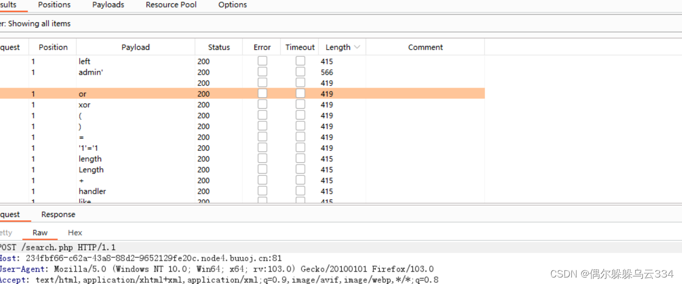Image resolution: width=682 pixels, height=284 pixels.
Task: Select the '=' payload cell
Action: [136, 137]
